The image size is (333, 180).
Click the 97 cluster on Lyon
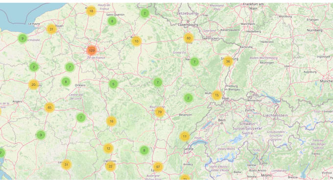pyautogui.click(x=158, y=167)
